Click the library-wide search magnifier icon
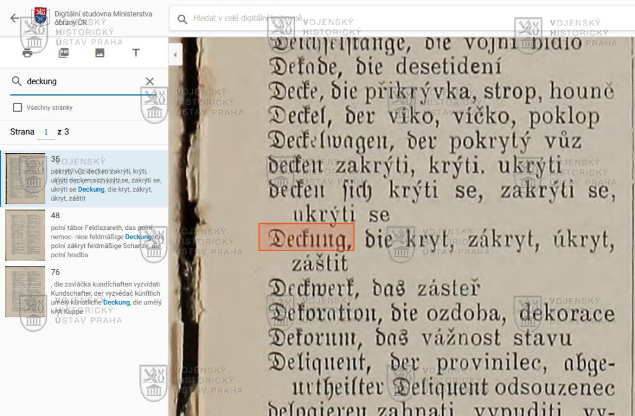Viewport: 635px width, 416px height. coord(182,19)
